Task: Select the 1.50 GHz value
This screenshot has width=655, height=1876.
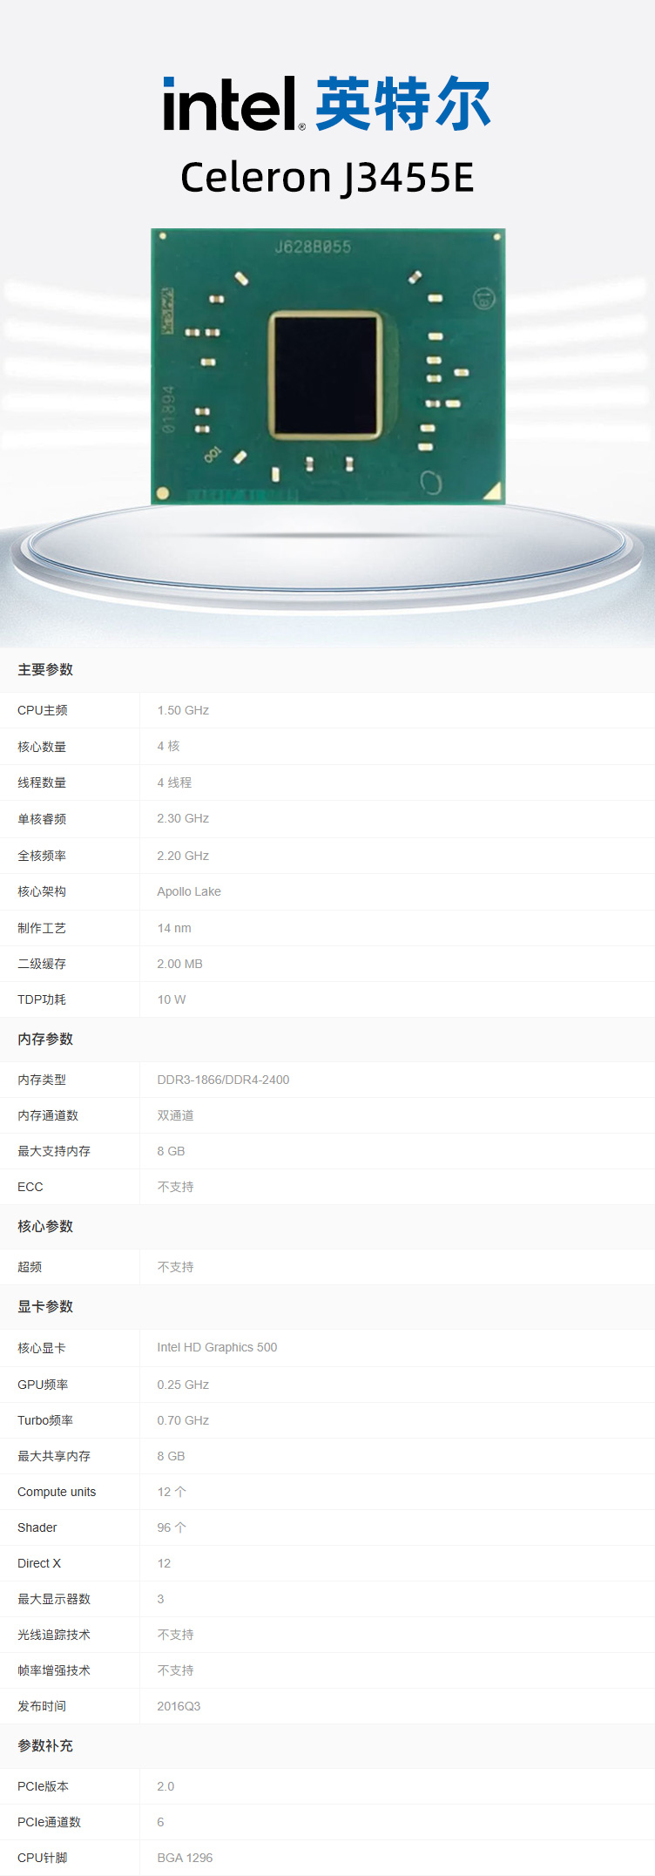Action: click(183, 710)
